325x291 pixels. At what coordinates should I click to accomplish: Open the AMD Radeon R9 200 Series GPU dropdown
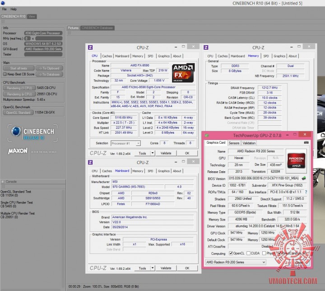coord(236,262)
